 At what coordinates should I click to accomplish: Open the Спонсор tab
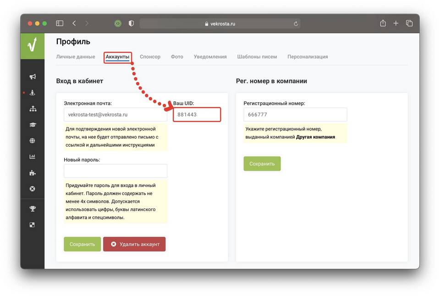(150, 57)
